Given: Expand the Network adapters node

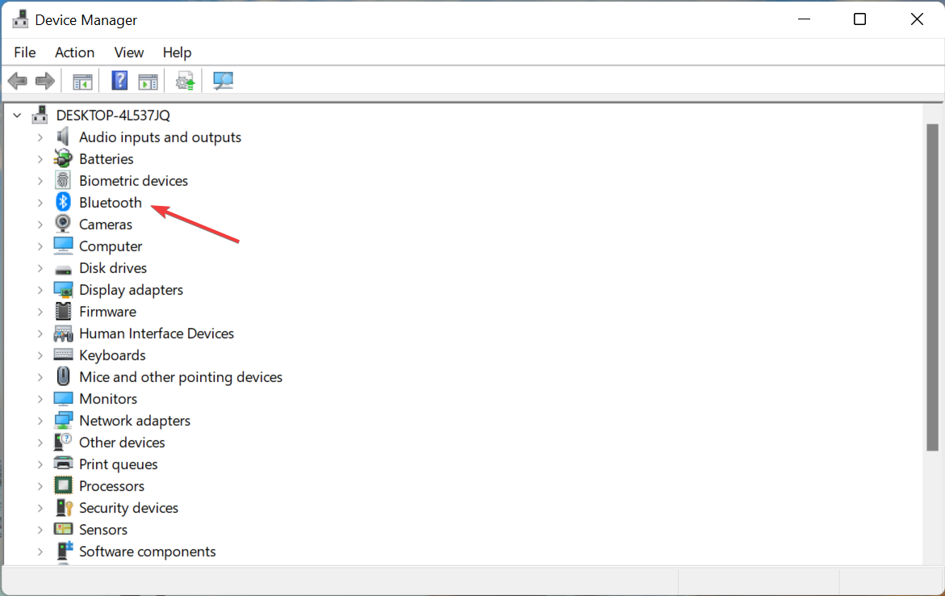Looking at the screenshot, I should point(40,421).
